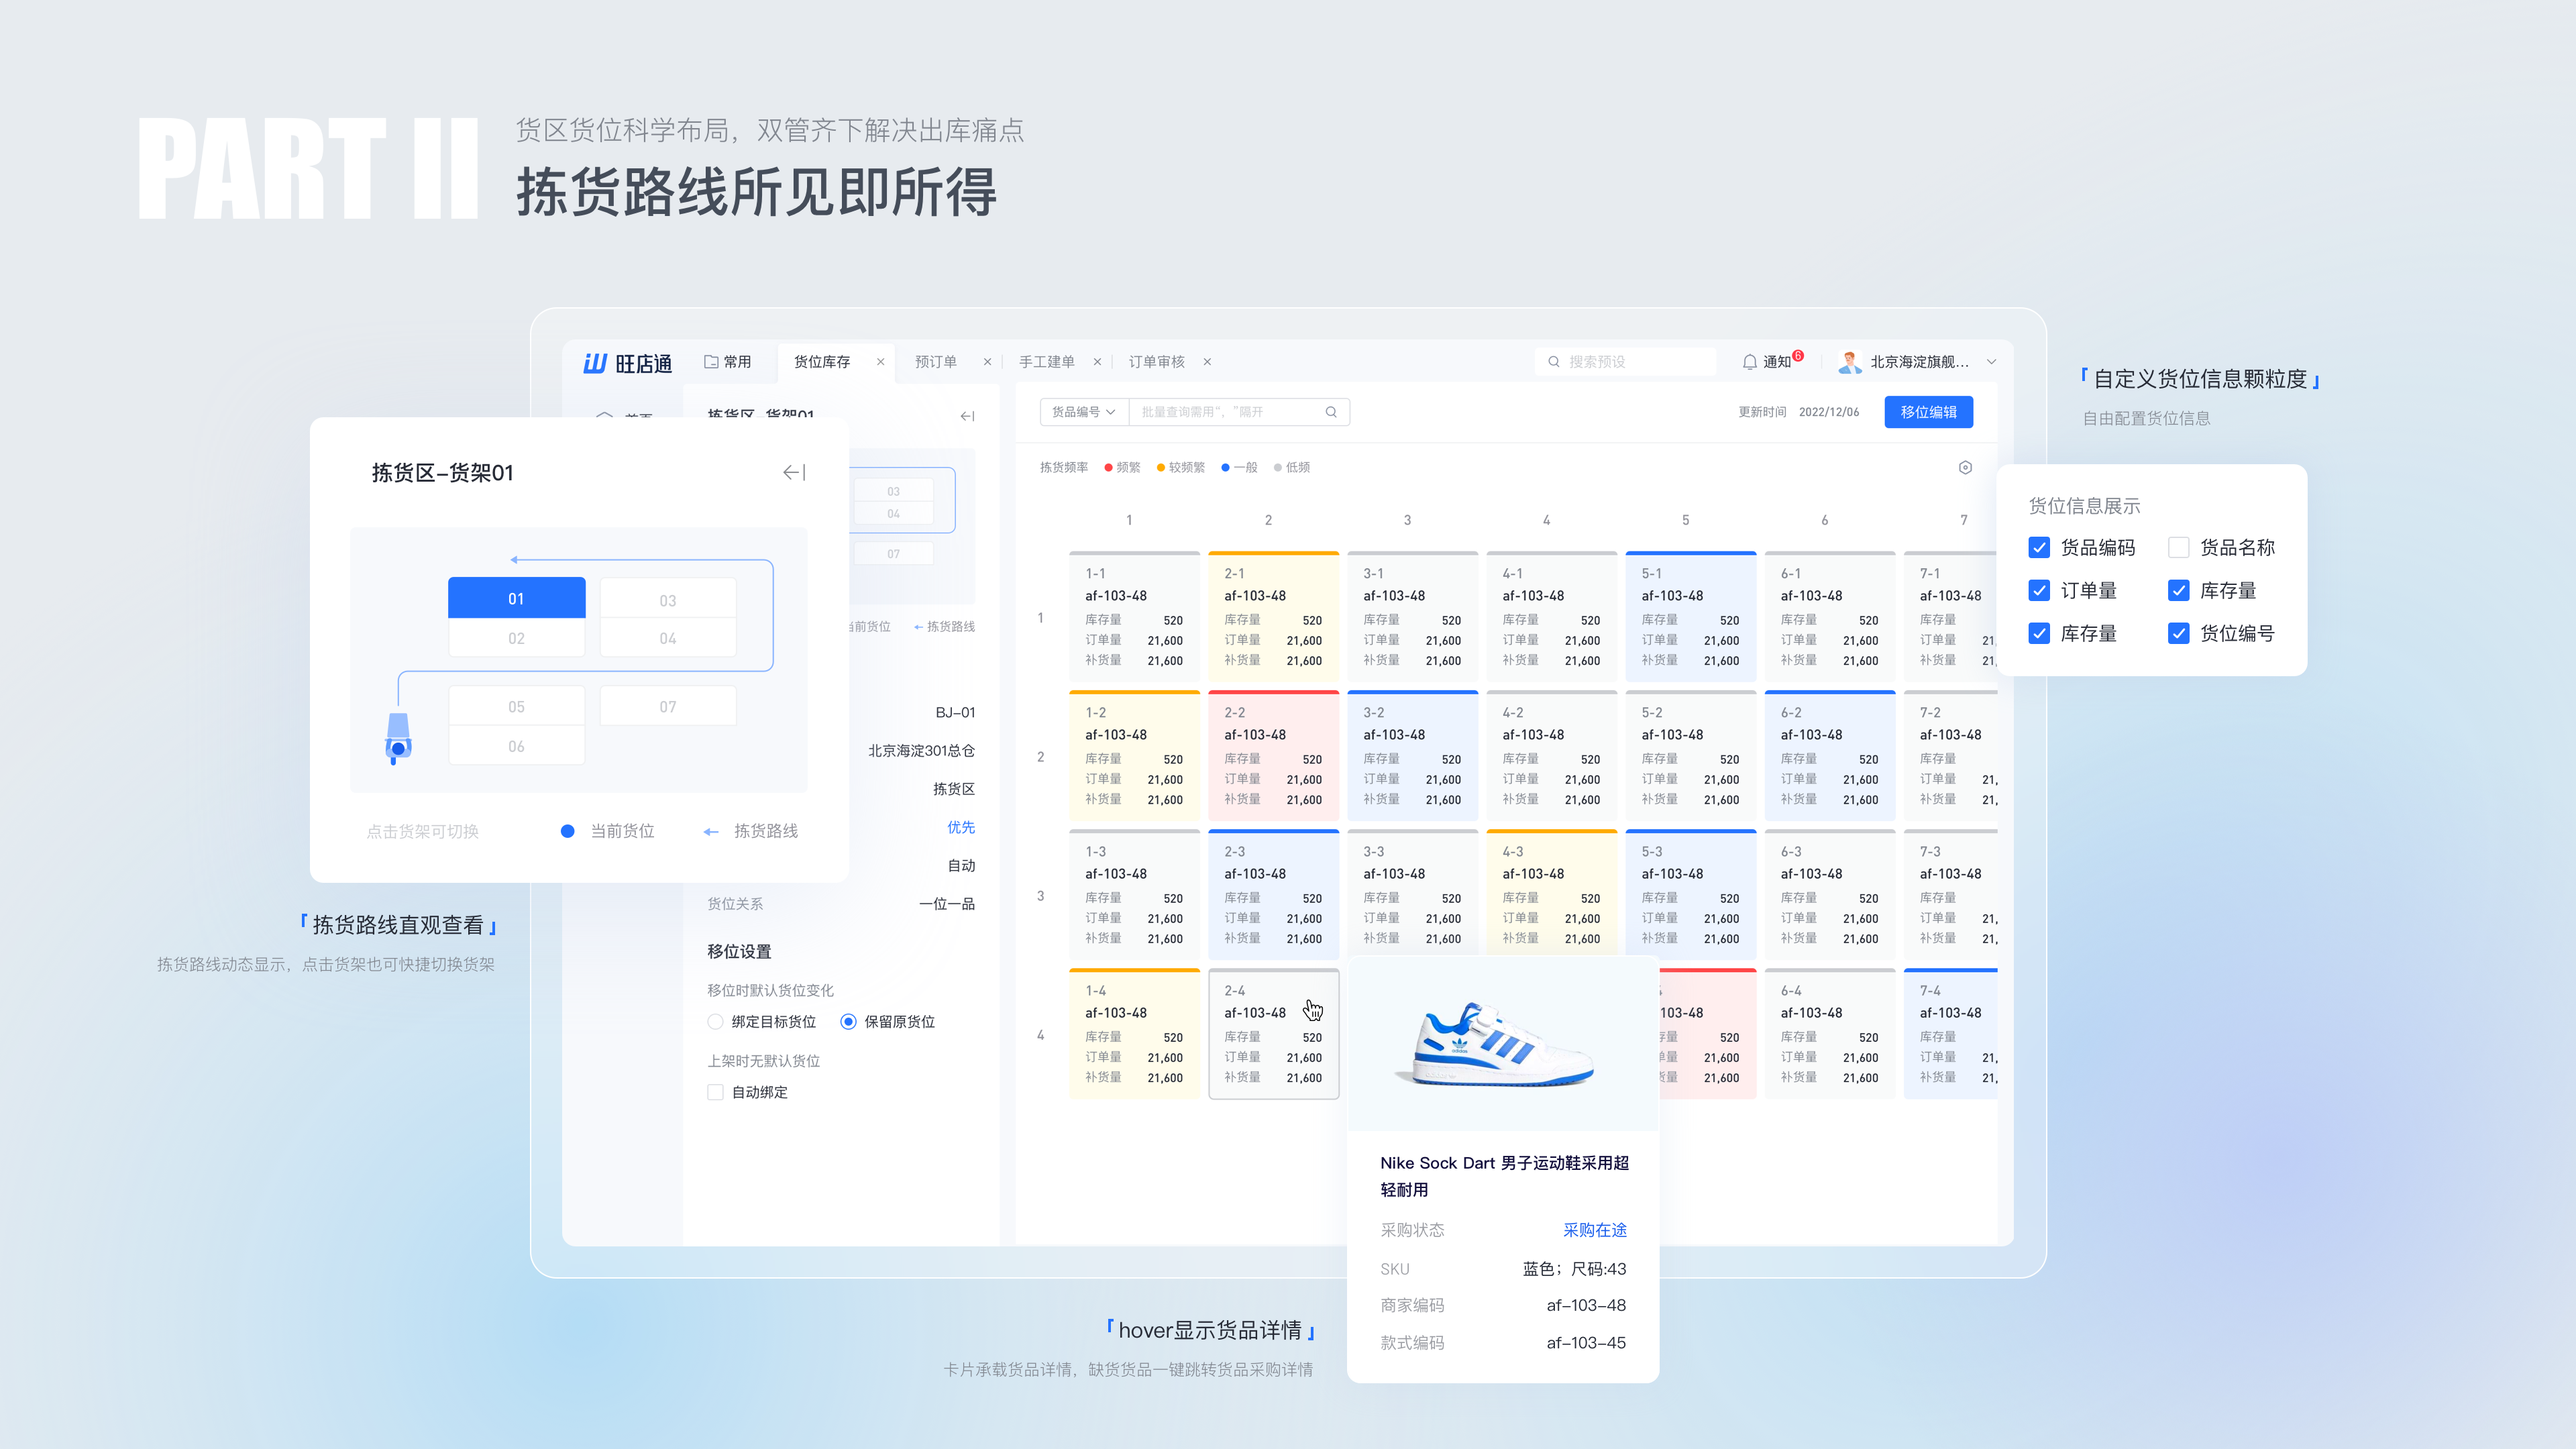Select the 绑定目标货位 radio option
This screenshot has height=1449, width=2576.
715,1021
